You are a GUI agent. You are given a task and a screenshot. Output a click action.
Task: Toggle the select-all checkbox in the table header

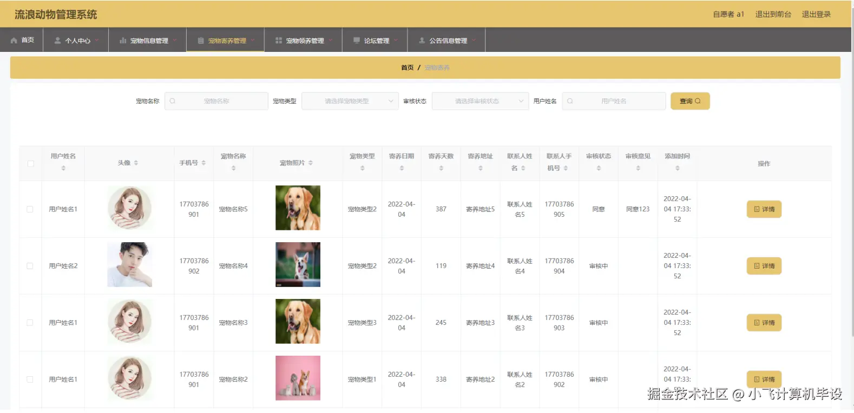coord(30,163)
